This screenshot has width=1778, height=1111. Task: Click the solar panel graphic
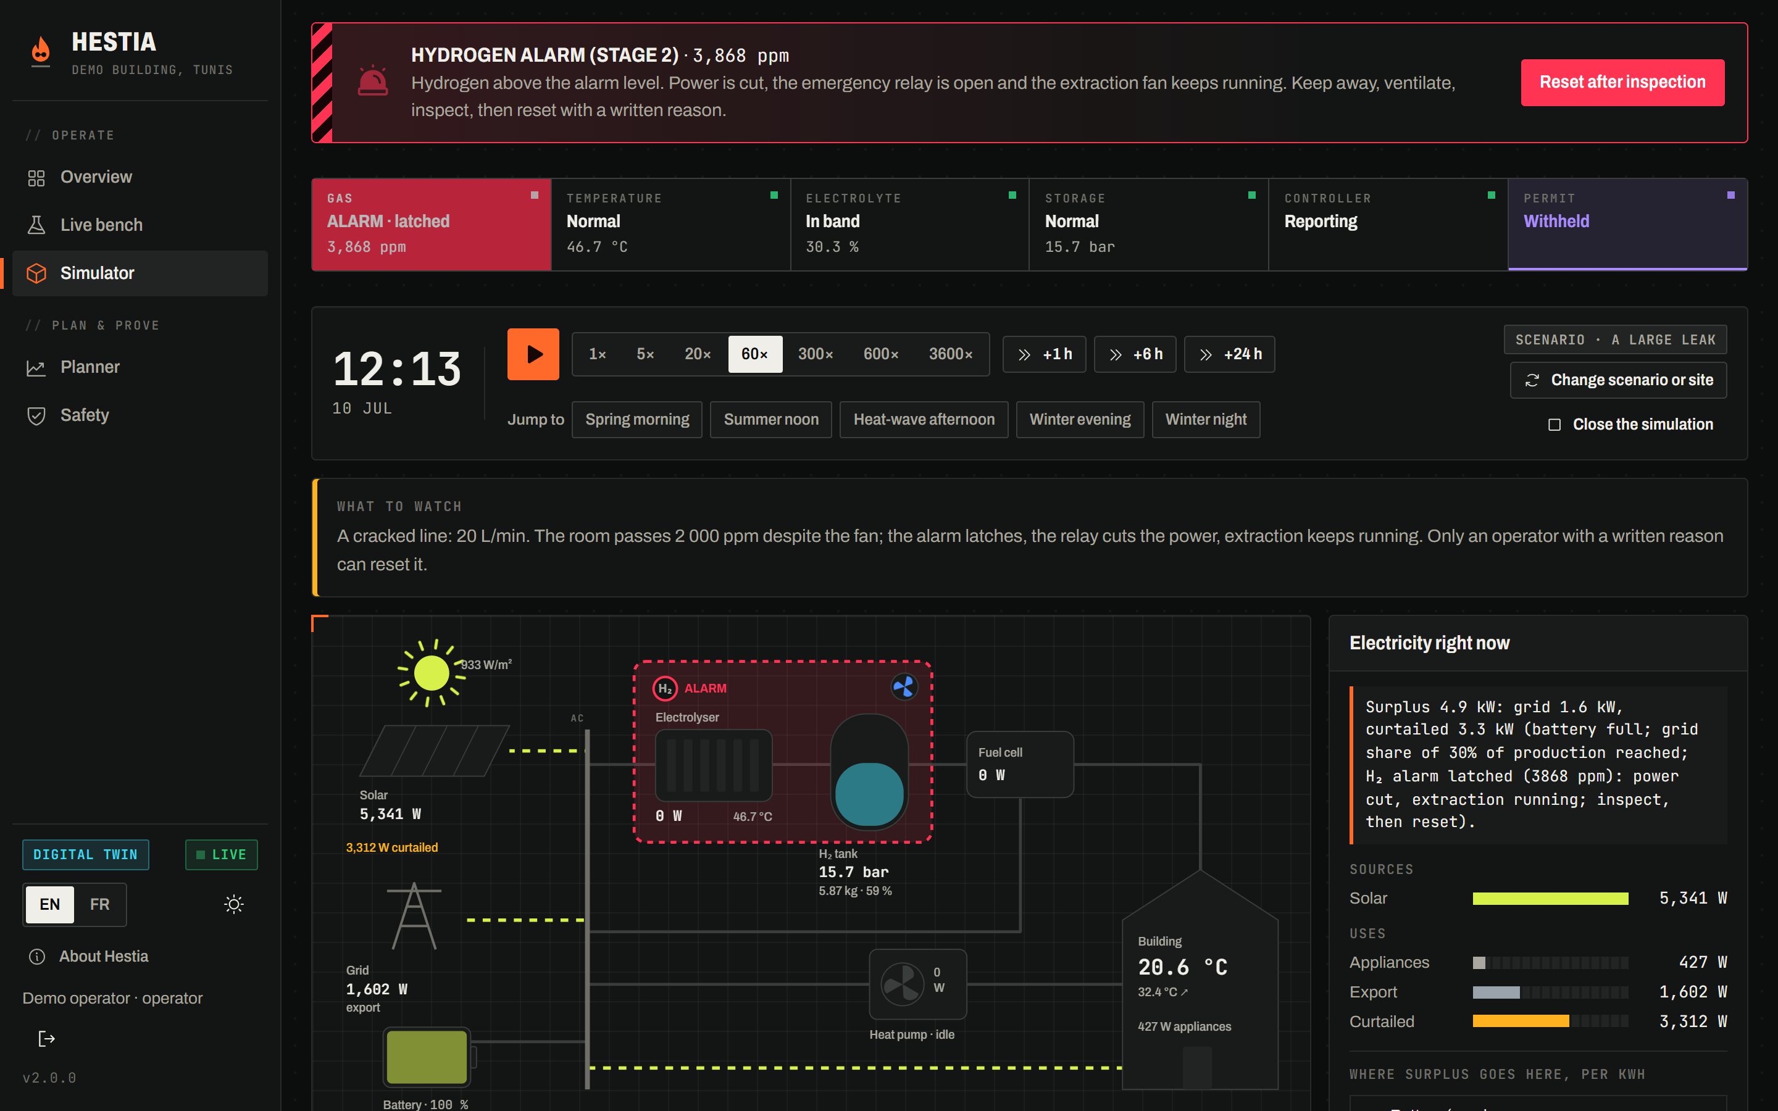(434, 750)
